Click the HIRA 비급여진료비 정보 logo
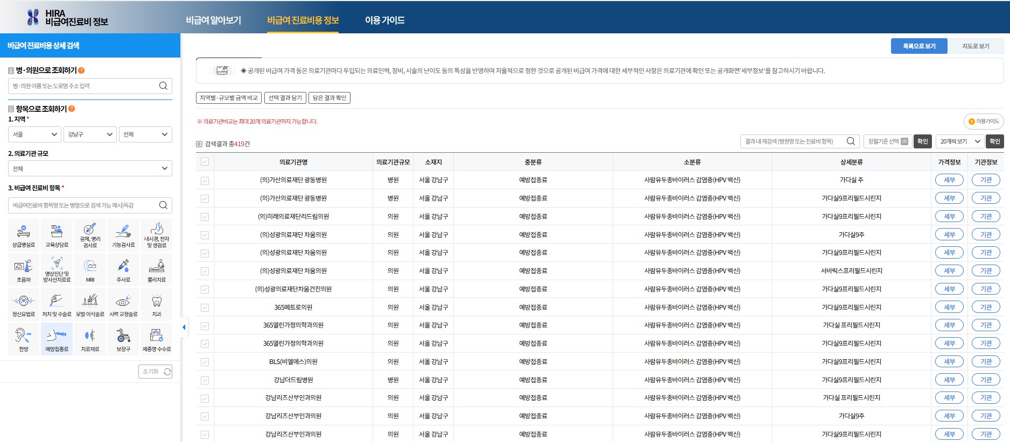The height and width of the screenshot is (442, 1010). pos(67,17)
